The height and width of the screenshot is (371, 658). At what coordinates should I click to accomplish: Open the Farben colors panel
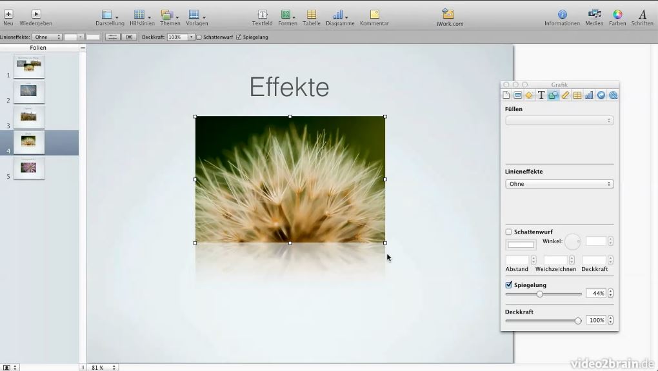pyautogui.click(x=617, y=17)
